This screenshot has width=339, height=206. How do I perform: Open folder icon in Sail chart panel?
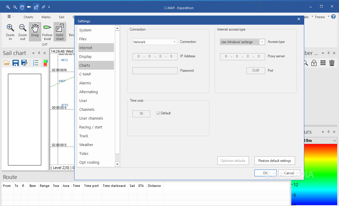tap(7, 63)
